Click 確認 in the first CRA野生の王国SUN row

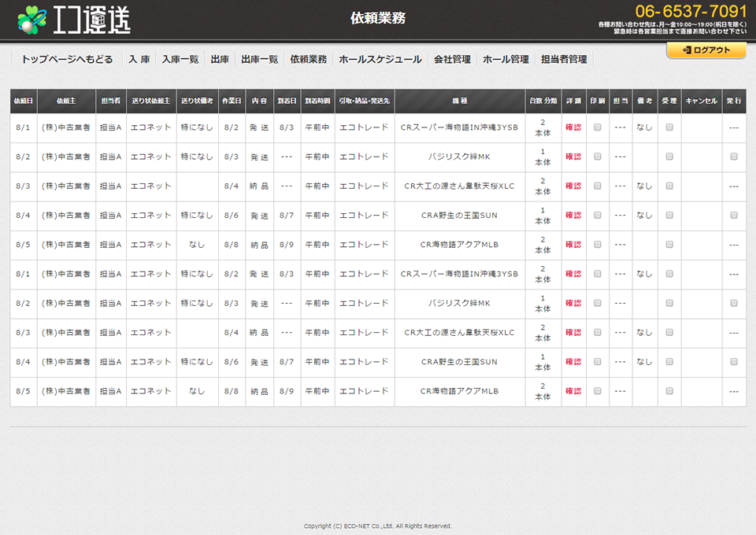[x=573, y=216]
